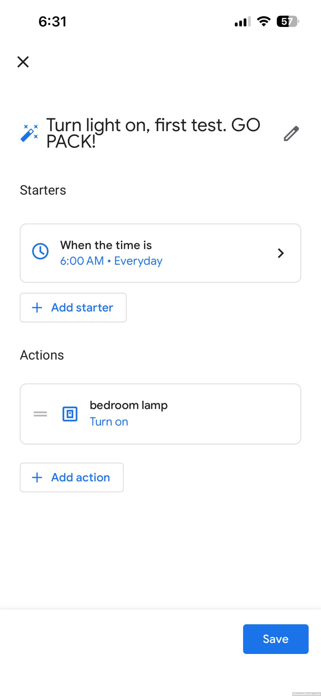Save the routine

pos(276,639)
